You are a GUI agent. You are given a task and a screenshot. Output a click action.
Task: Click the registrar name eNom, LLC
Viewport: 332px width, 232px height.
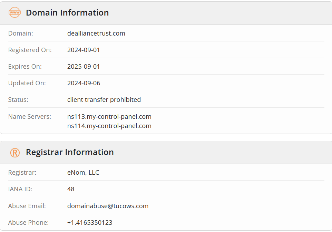tap(83, 173)
